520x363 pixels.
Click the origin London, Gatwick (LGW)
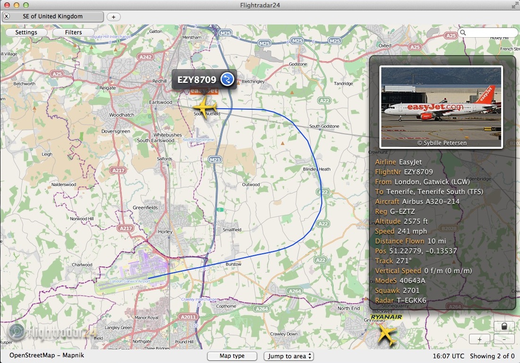tap(432, 182)
